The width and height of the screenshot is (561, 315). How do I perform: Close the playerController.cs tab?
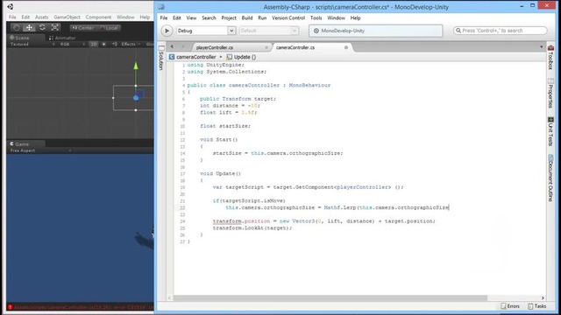(266, 47)
